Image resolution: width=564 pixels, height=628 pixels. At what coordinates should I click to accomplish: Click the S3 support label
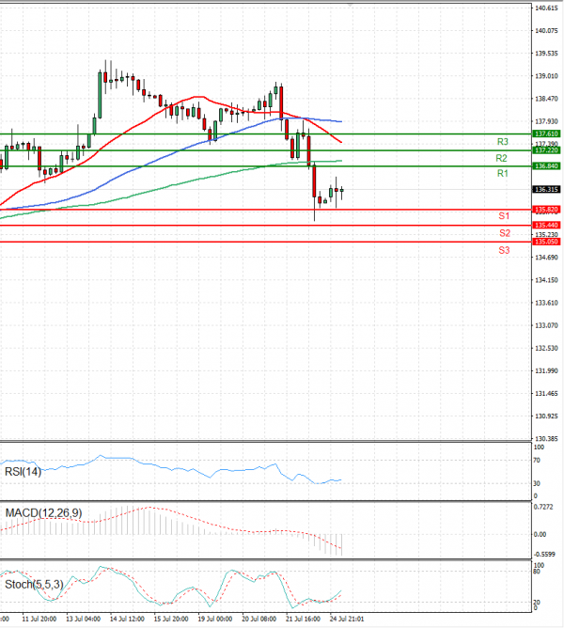(504, 251)
